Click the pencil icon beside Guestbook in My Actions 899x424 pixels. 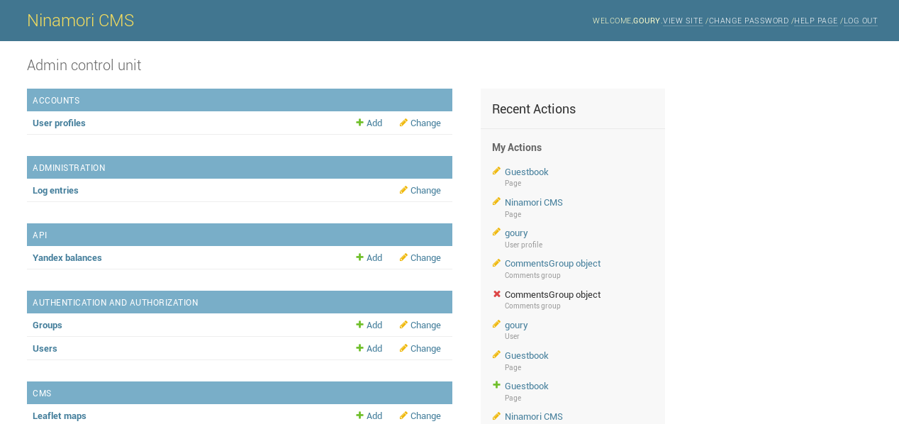point(495,172)
